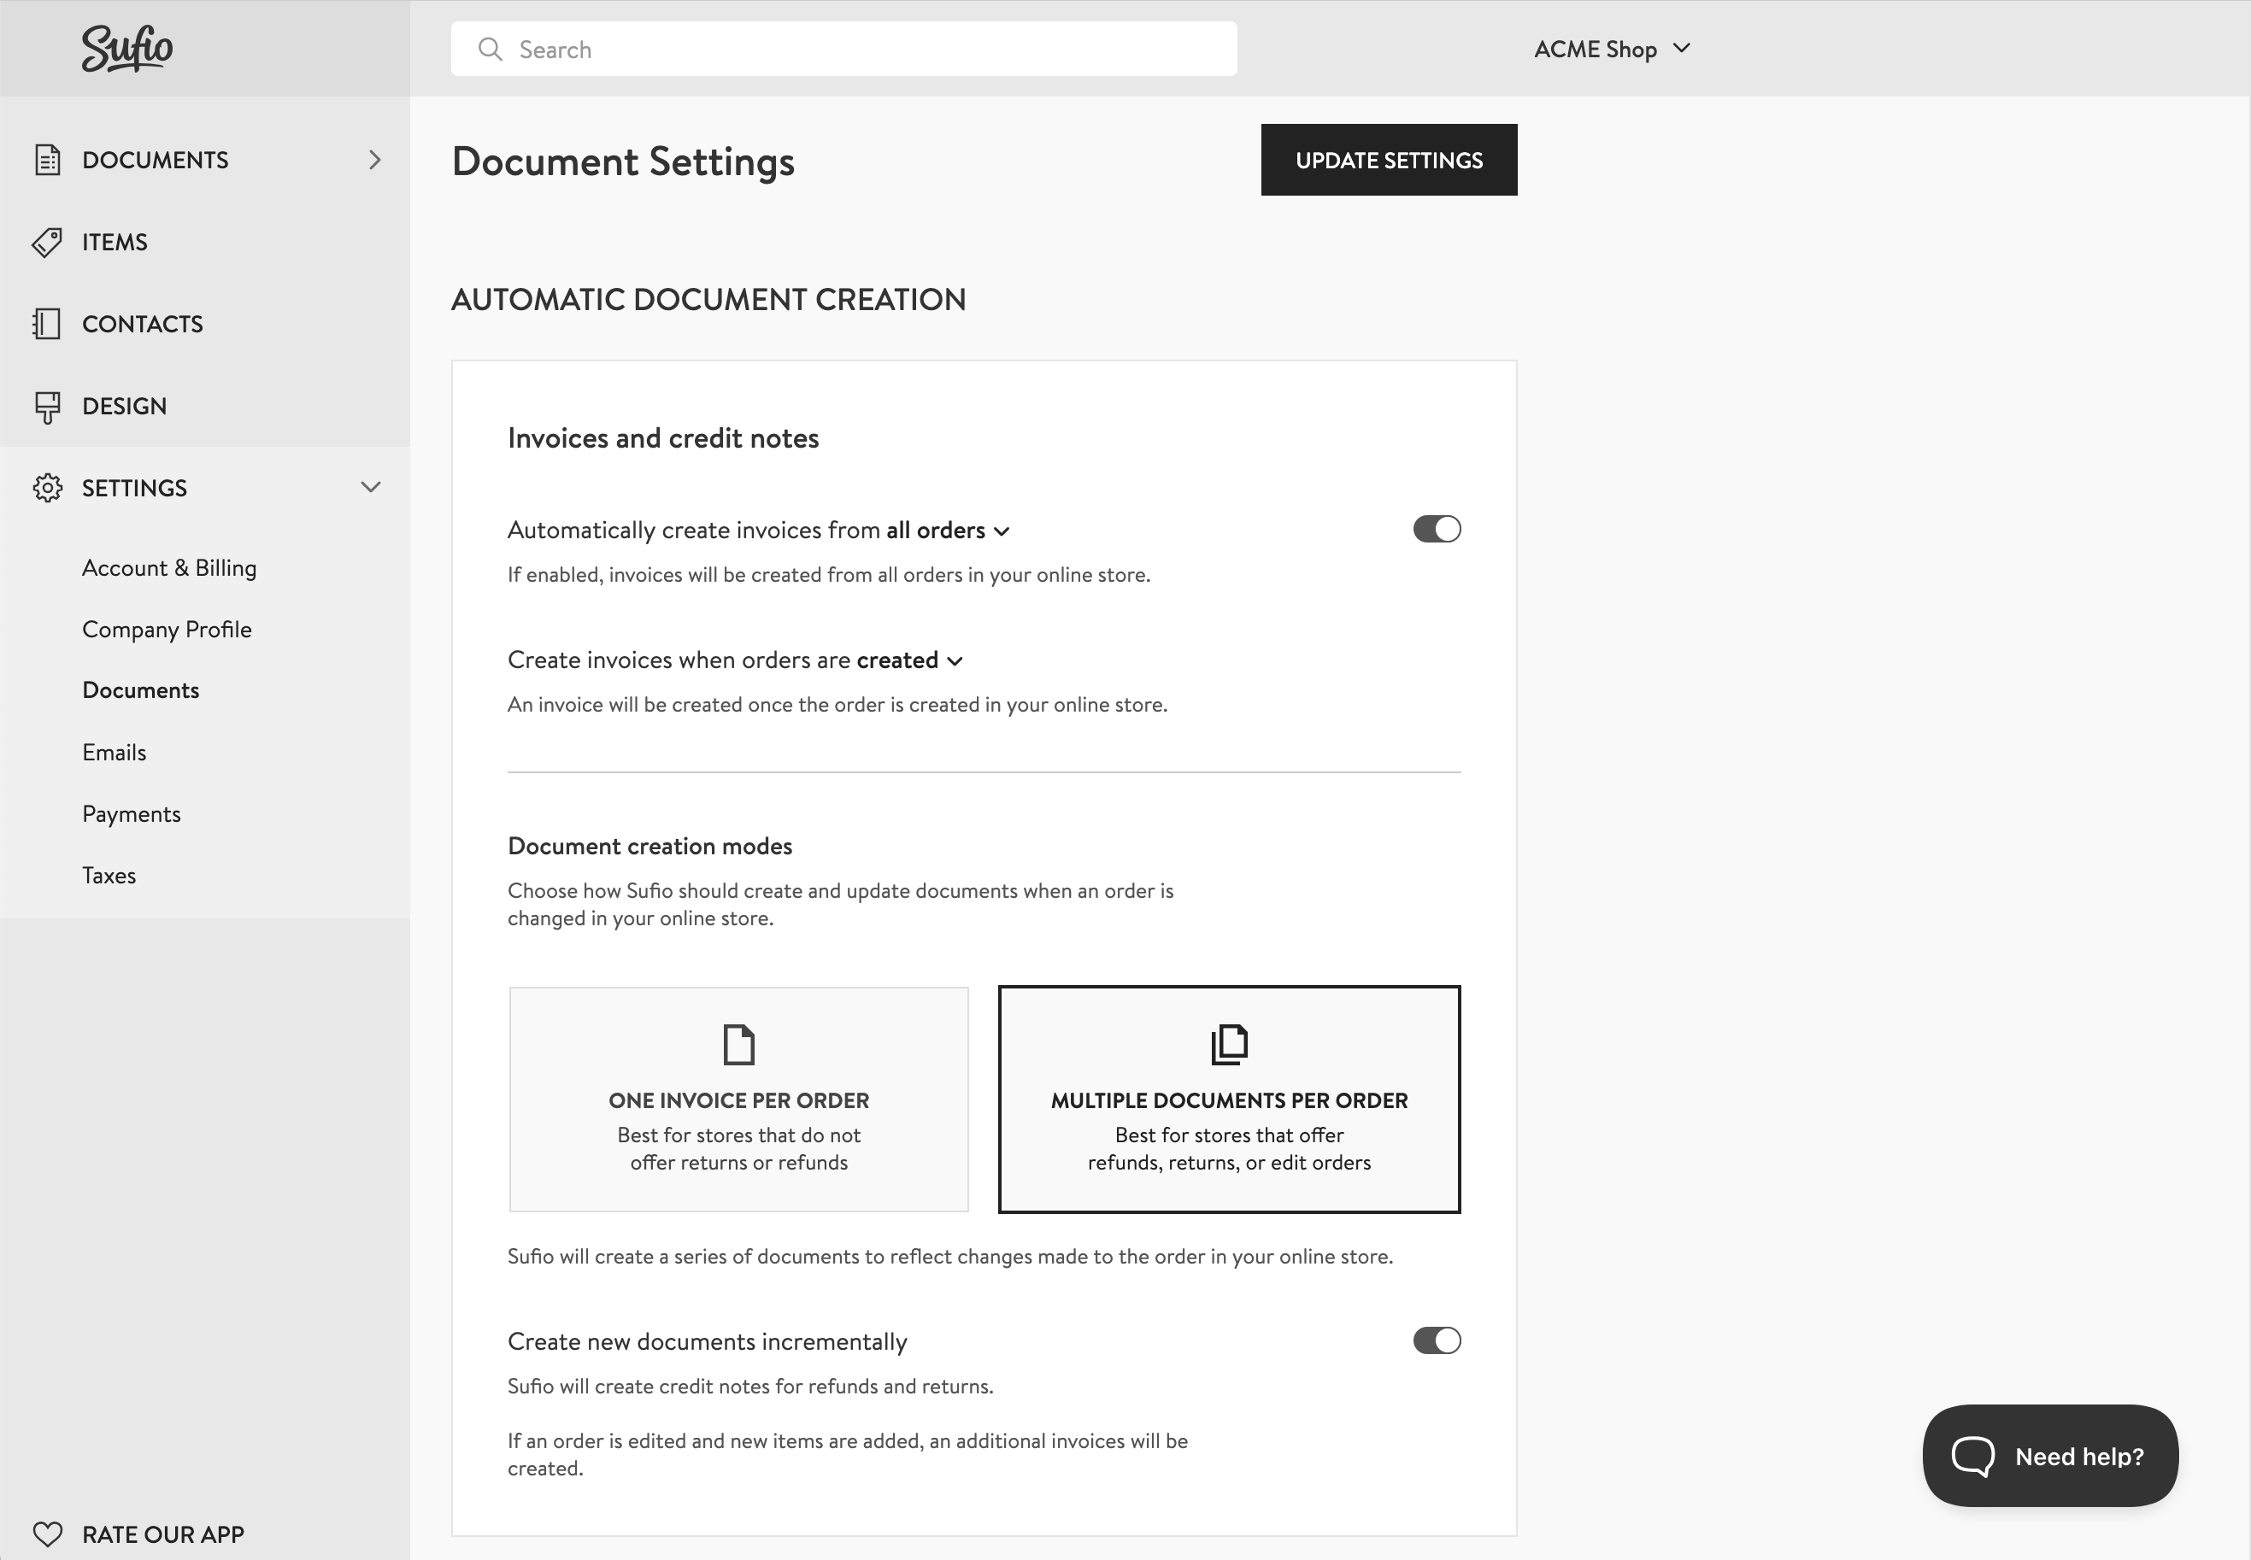Open the ACME Shop account menu
This screenshot has height=1560, width=2251.
click(1612, 48)
